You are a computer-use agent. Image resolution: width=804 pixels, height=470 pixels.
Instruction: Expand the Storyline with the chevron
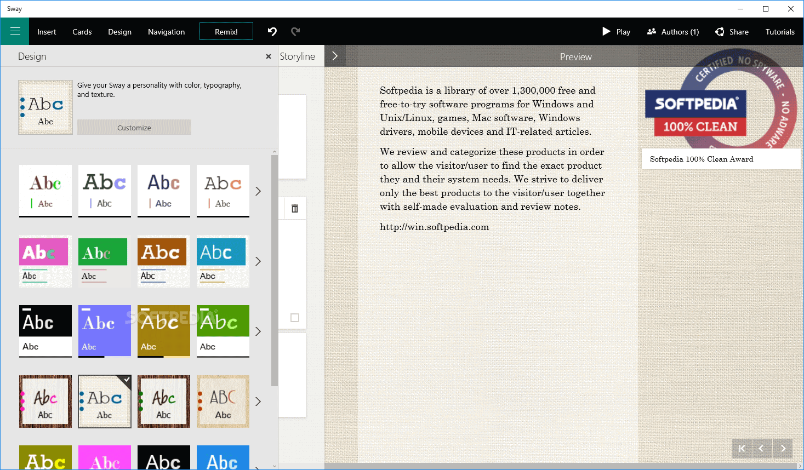point(335,56)
